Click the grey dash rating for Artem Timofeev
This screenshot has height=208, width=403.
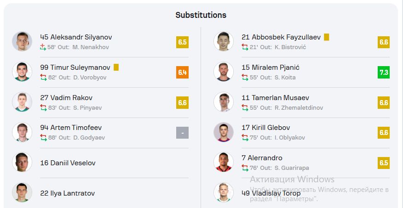pyautogui.click(x=183, y=133)
